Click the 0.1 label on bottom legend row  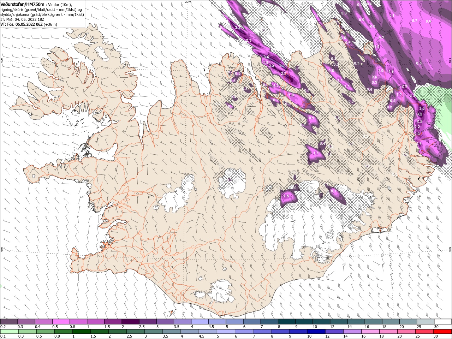(3, 337)
